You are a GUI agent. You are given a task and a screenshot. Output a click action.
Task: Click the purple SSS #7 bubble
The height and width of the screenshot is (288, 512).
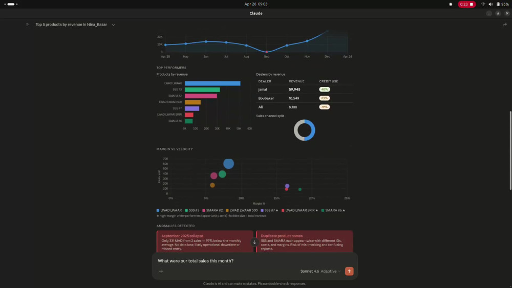(287, 186)
